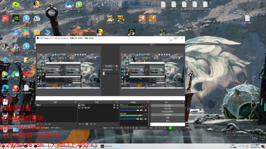
Task: Toggle the lock on the 图像 source
Action: [x=117, y=105]
